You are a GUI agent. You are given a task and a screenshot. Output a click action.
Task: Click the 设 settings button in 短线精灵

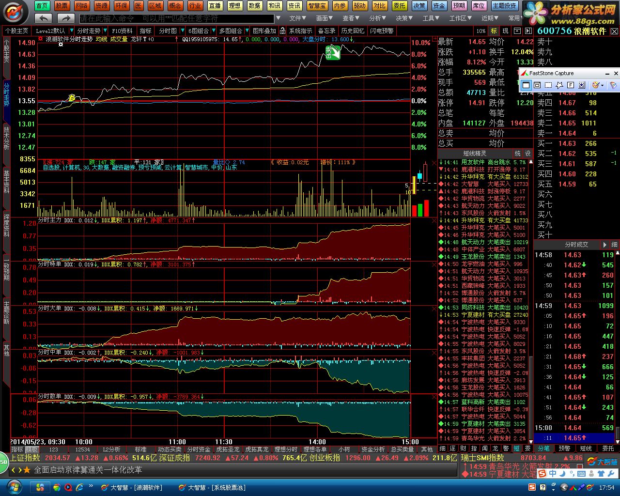[527, 153]
